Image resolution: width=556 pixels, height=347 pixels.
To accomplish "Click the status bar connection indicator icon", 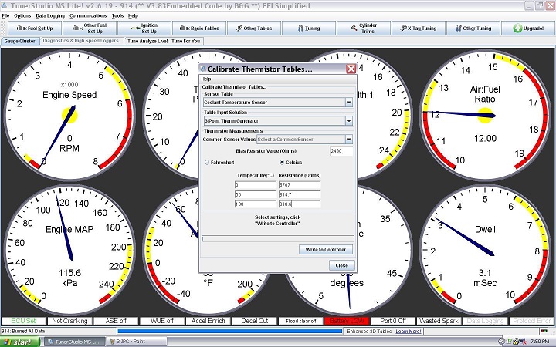I will click(543, 331).
